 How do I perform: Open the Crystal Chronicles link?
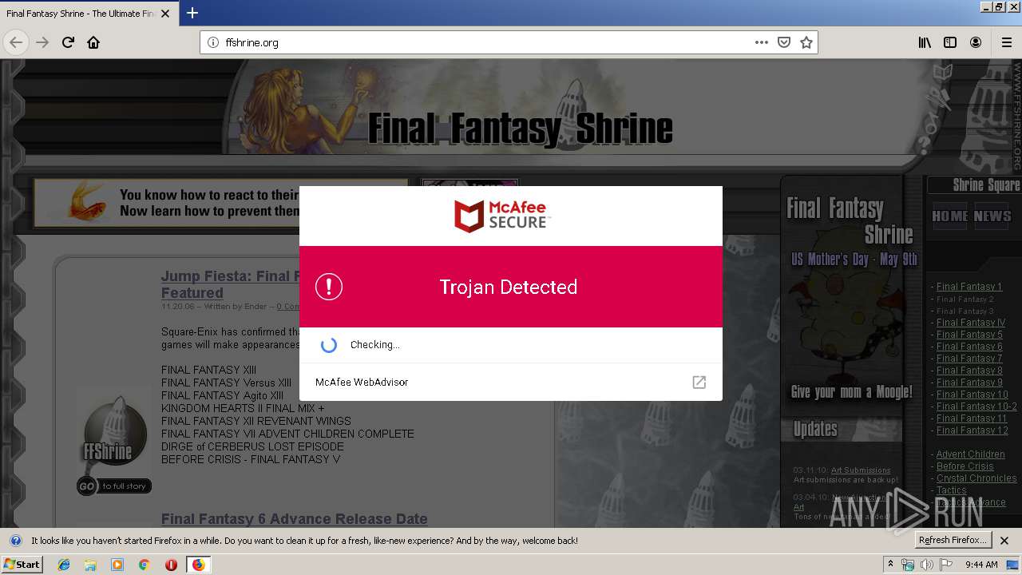pyautogui.click(x=976, y=478)
